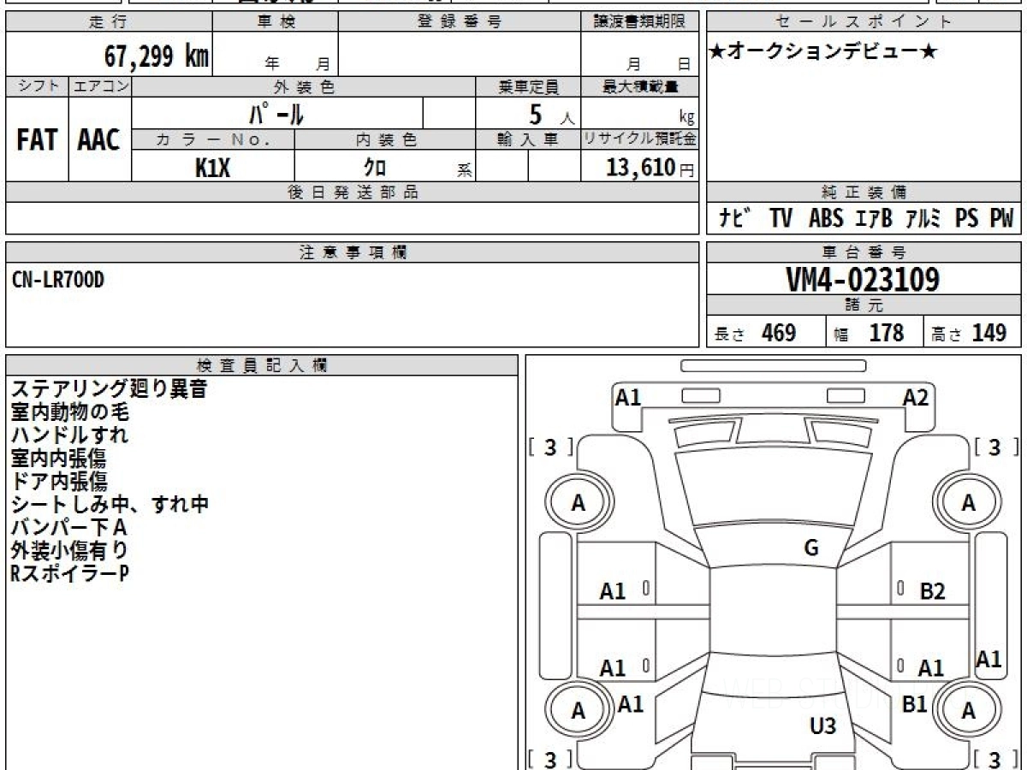
Task: Select the 乗車定員 header
Action: [528, 86]
